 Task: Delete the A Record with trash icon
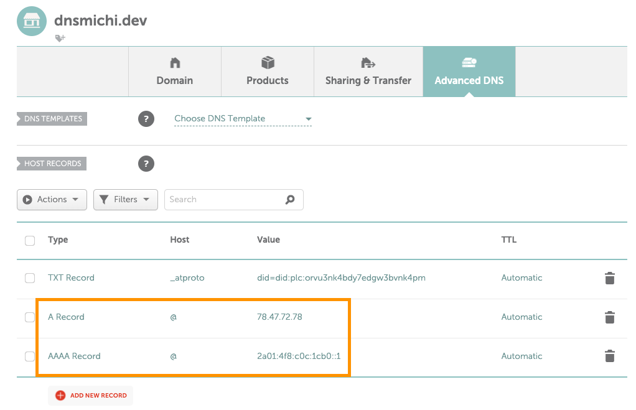(609, 317)
